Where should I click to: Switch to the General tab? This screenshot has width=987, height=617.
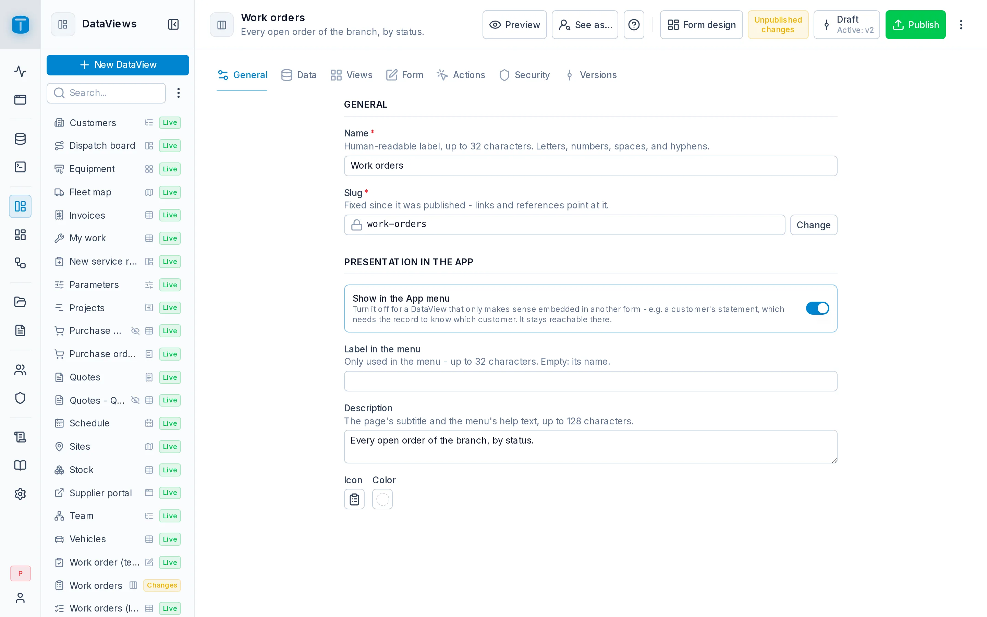coord(242,75)
